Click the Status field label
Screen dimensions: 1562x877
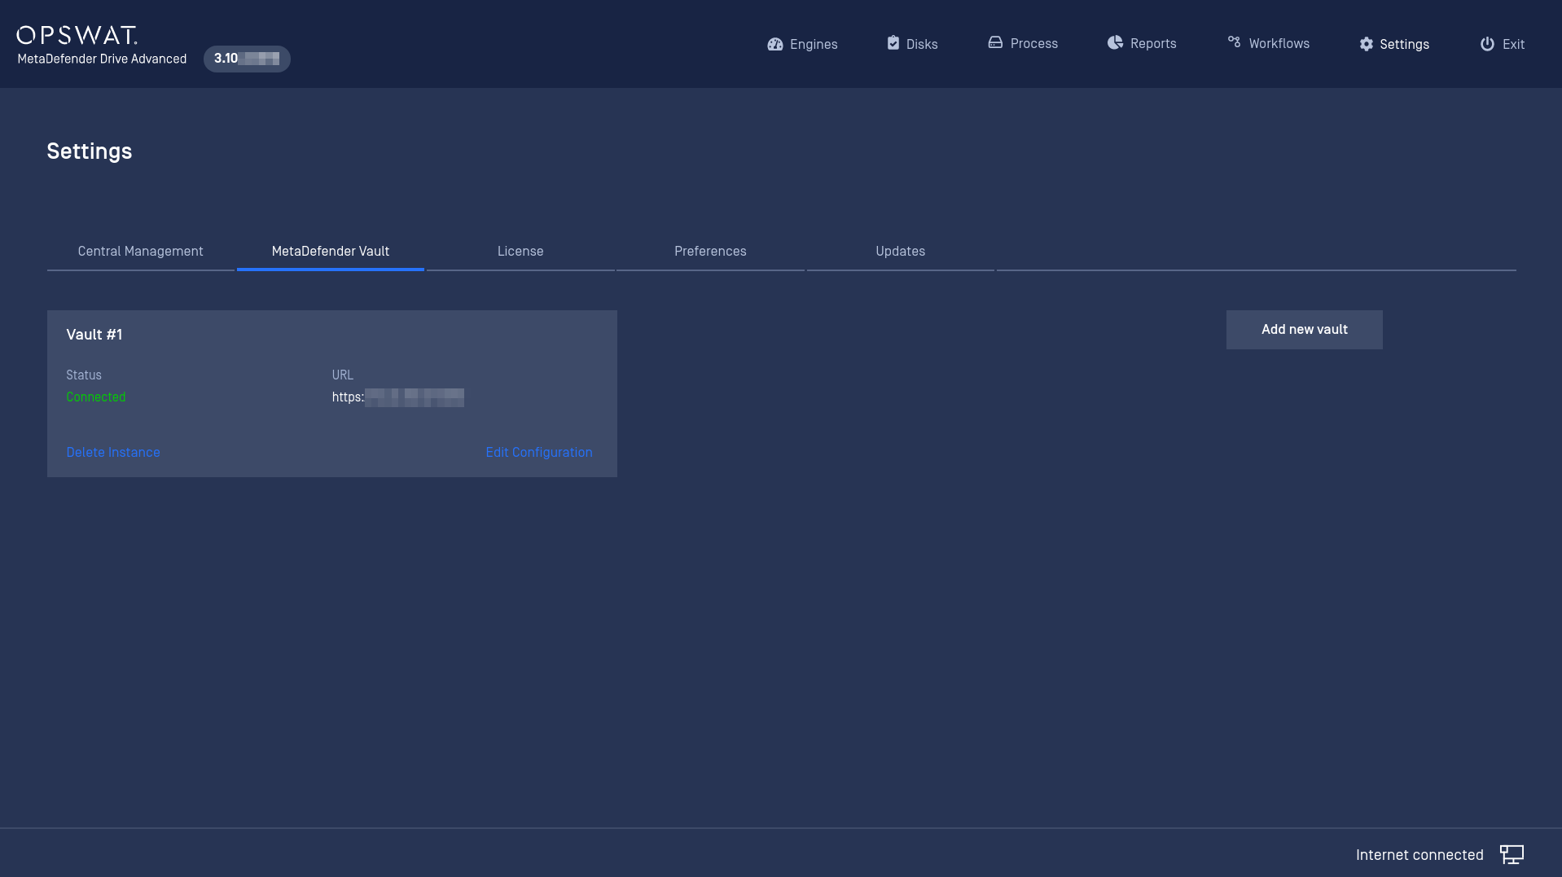(84, 375)
